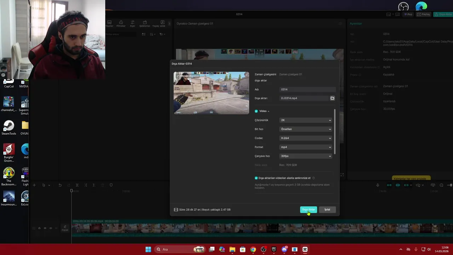This screenshot has width=453, height=255.
Task: Click the taskbar volume icon
Action: [x=429, y=249]
